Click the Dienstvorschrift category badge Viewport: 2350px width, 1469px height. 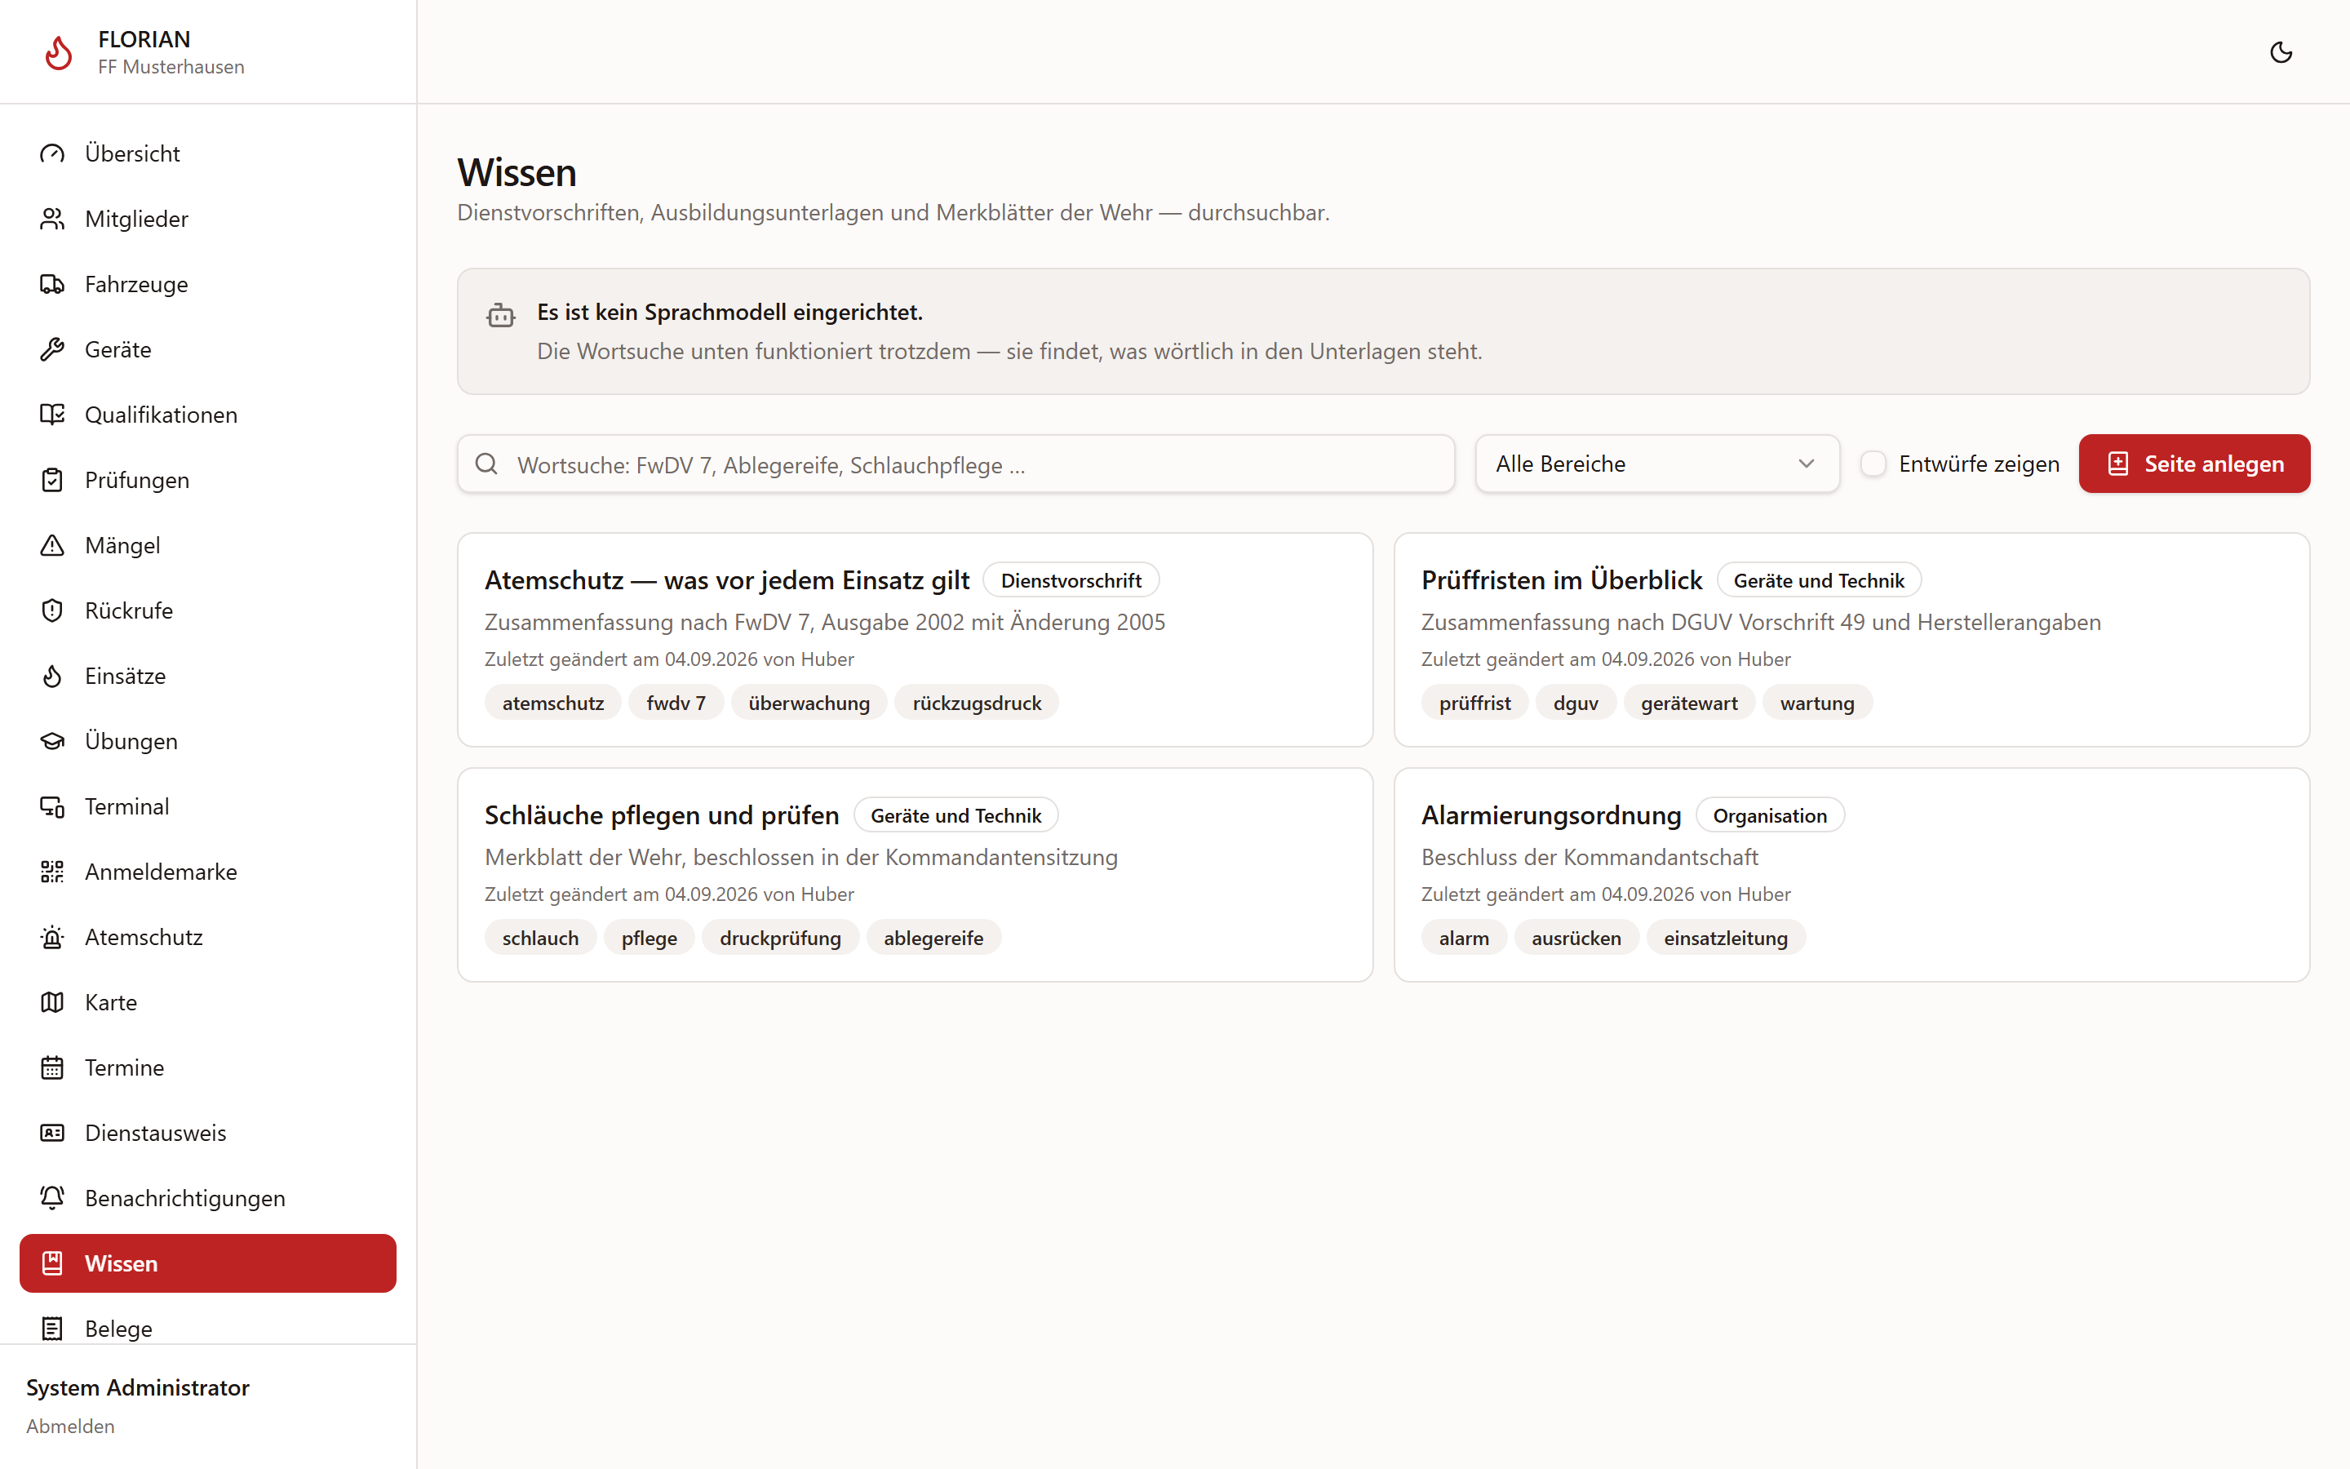tap(1071, 580)
